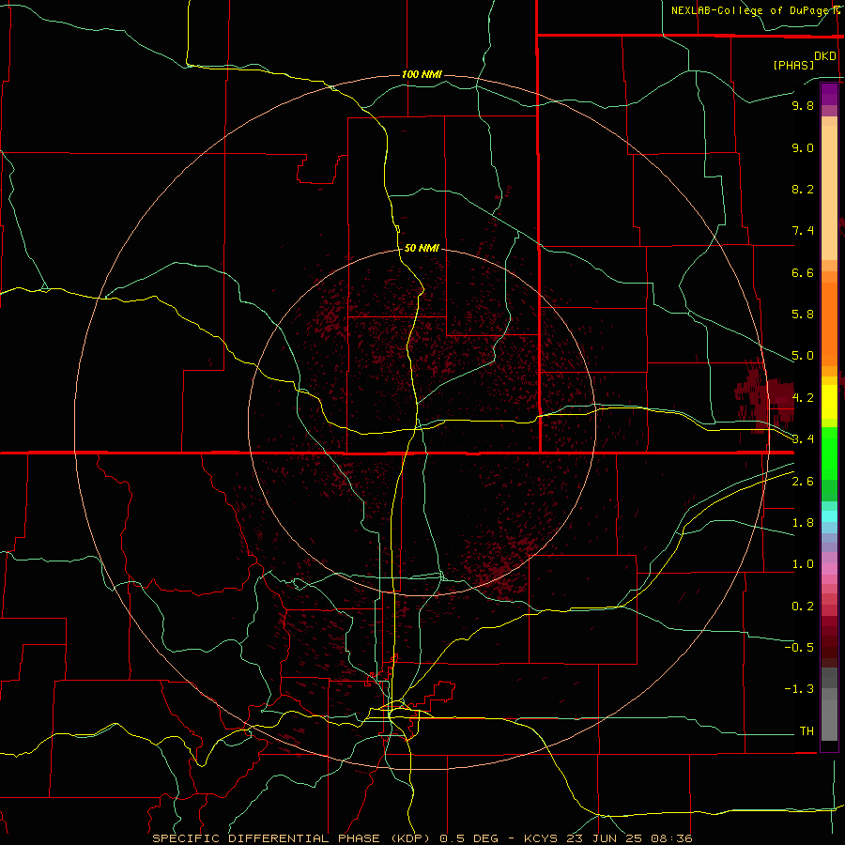Click the 0.2 legend value

(803, 607)
